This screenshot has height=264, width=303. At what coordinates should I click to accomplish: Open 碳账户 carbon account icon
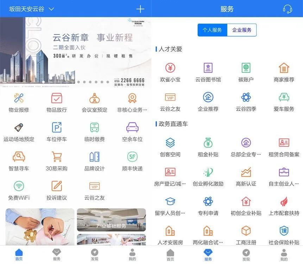(246, 68)
